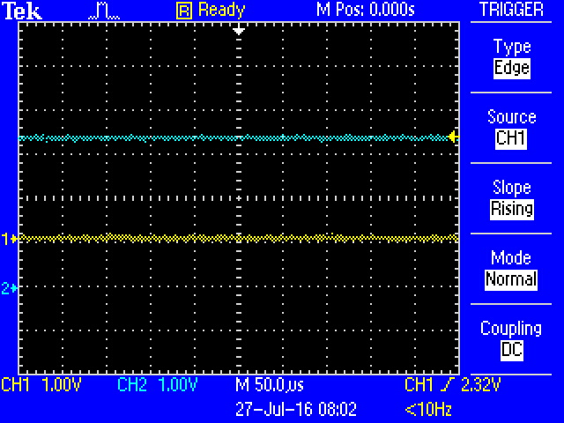Click the trigger pulse waveform icon

click(x=104, y=11)
